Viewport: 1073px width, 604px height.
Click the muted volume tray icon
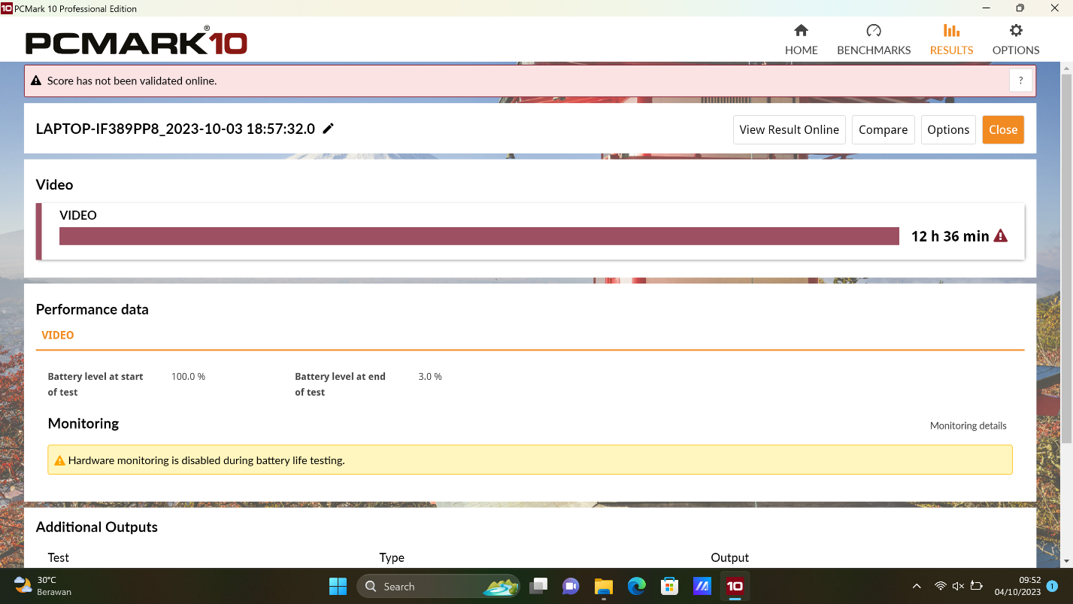pyautogui.click(x=958, y=586)
